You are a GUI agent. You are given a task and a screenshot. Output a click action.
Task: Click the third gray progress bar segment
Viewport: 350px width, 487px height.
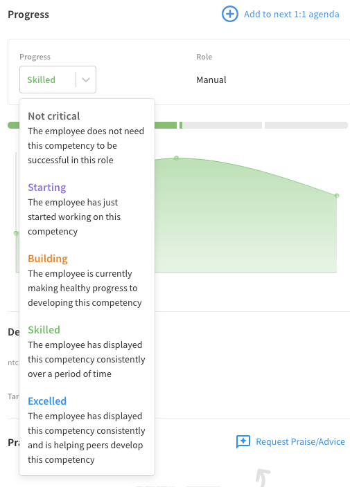click(x=222, y=125)
